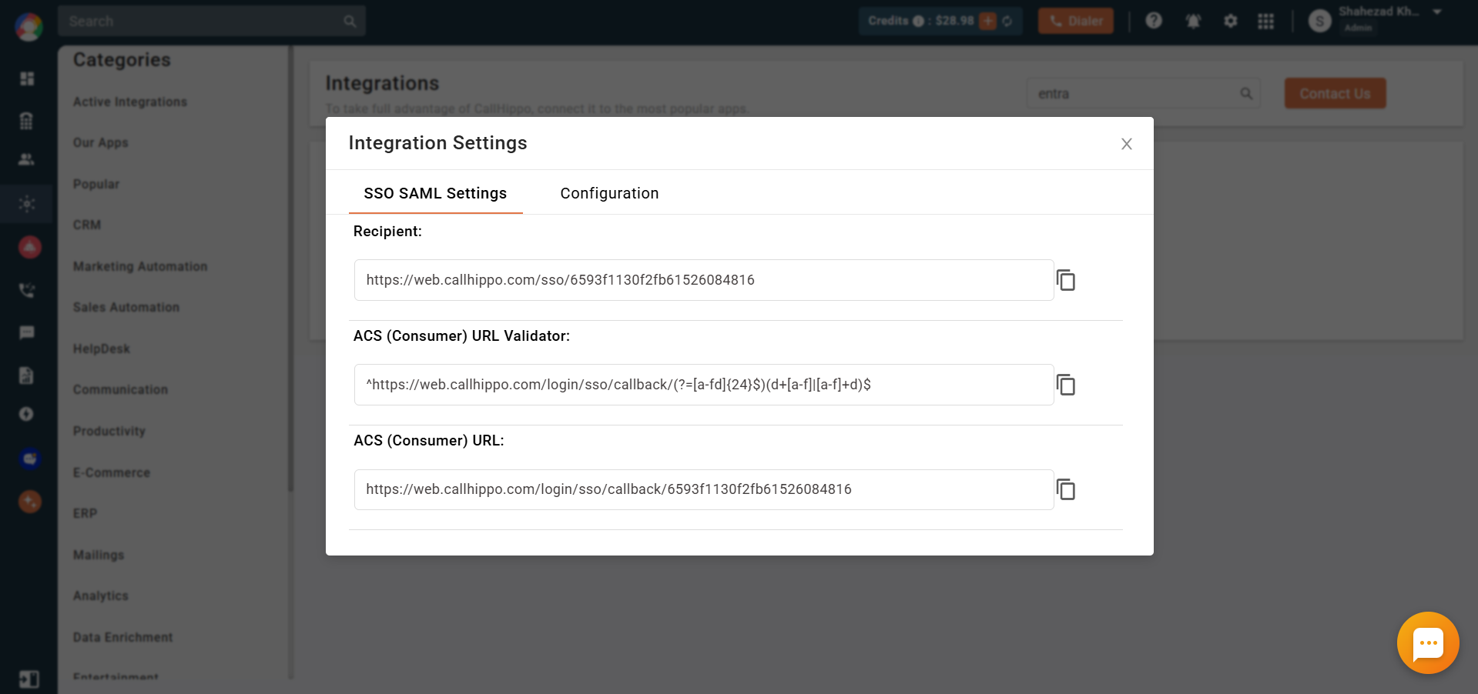Open the red circular sidebar icon
Viewport: 1478px width, 694px height.
tap(29, 247)
